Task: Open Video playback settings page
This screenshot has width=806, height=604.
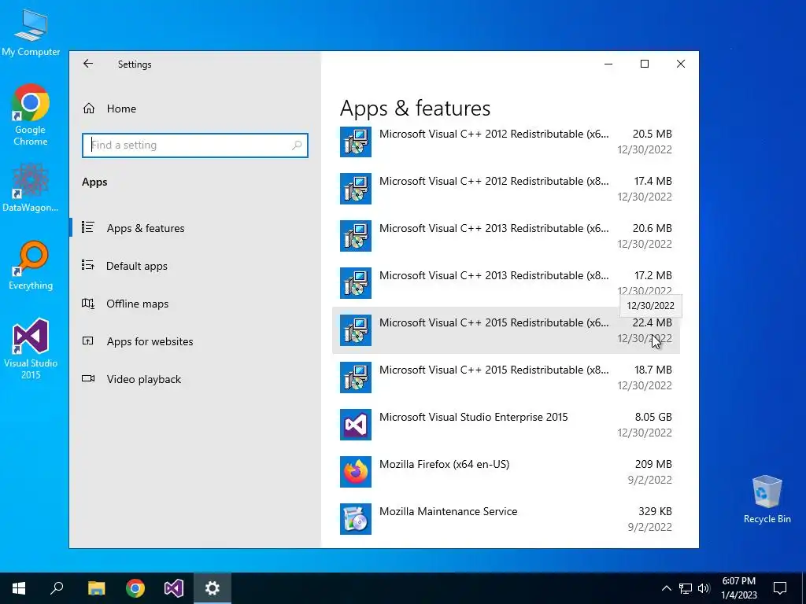Action: pos(195,379)
